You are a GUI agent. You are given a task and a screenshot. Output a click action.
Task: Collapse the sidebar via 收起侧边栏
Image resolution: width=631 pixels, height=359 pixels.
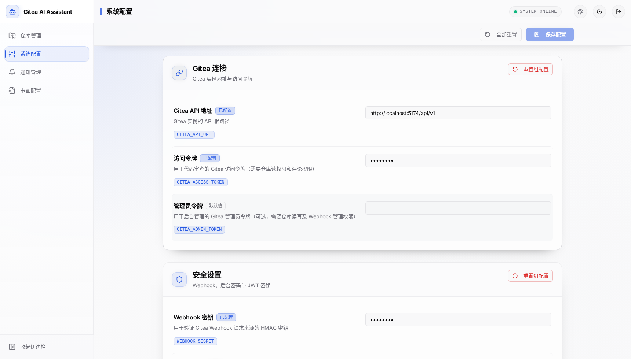(x=47, y=347)
